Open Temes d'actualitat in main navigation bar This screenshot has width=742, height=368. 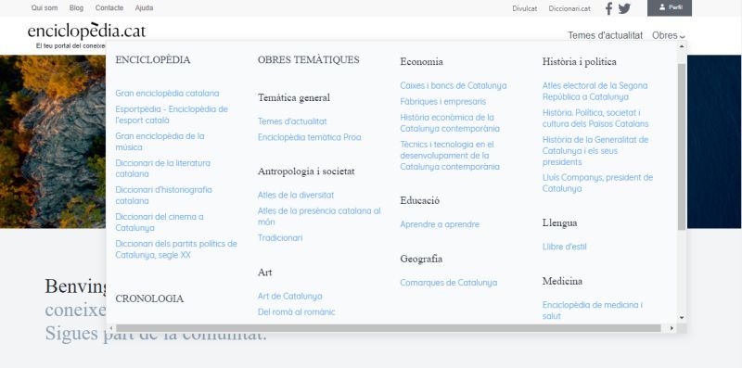(x=606, y=35)
